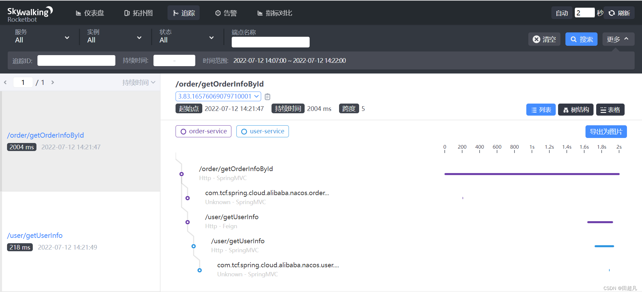Click the purple Feign getUserInfo duration bar
This screenshot has width=642, height=294.
pos(600,222)
